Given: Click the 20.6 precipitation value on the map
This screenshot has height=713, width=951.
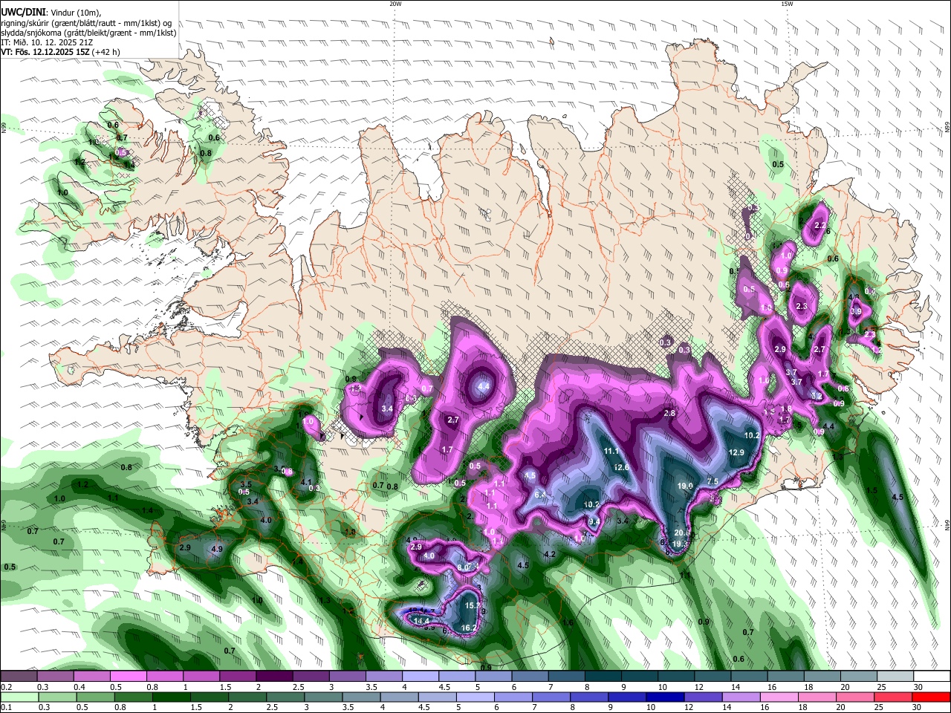Looking at the screenshot, I should click(x=682, y=533).
